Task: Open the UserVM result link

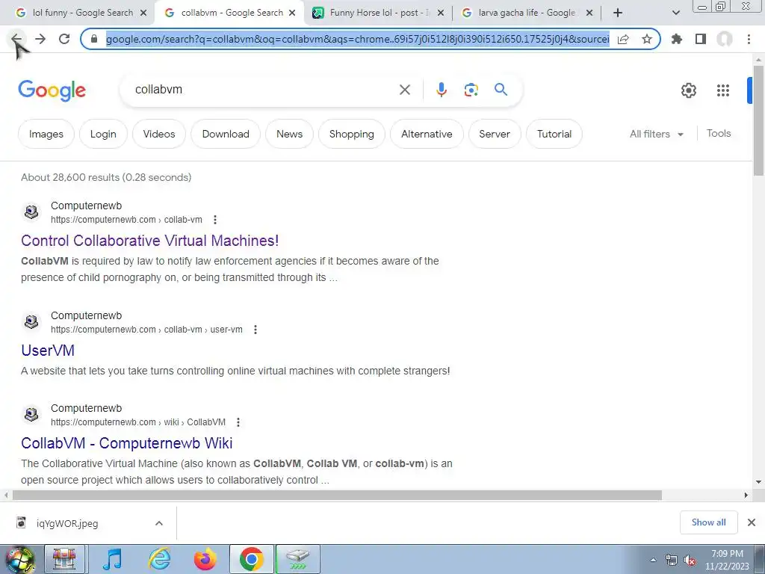Action: point(48,351)
